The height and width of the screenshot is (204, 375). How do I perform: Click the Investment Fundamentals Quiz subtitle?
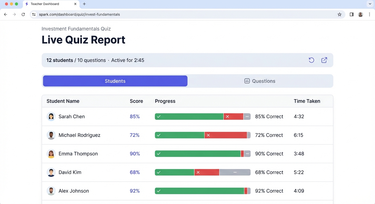tap(76, 29)
